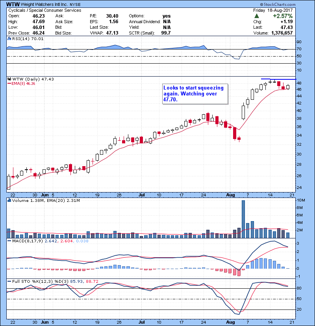Click the red EMA(8) 46.36 legend
Viewport: 315px width, 326px height.
click(22, 84)
